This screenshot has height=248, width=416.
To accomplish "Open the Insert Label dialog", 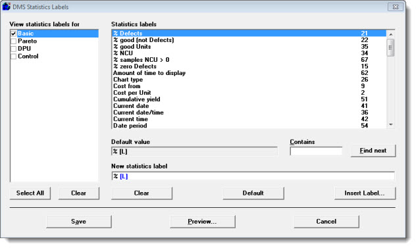I will point(365,193).
